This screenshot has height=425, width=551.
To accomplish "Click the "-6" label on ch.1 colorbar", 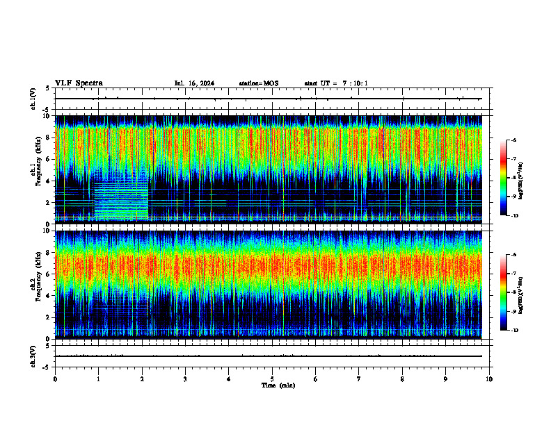I will [513, 140].
